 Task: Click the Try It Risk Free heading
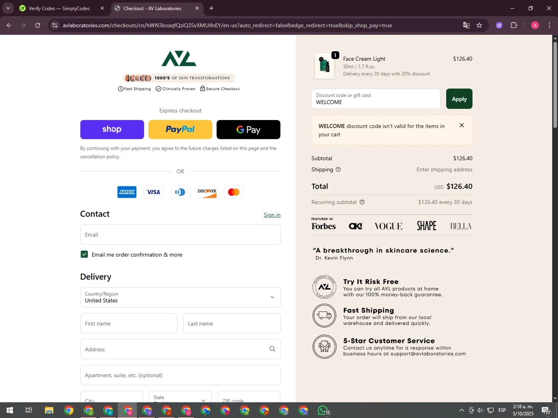(x=371, y=282)
